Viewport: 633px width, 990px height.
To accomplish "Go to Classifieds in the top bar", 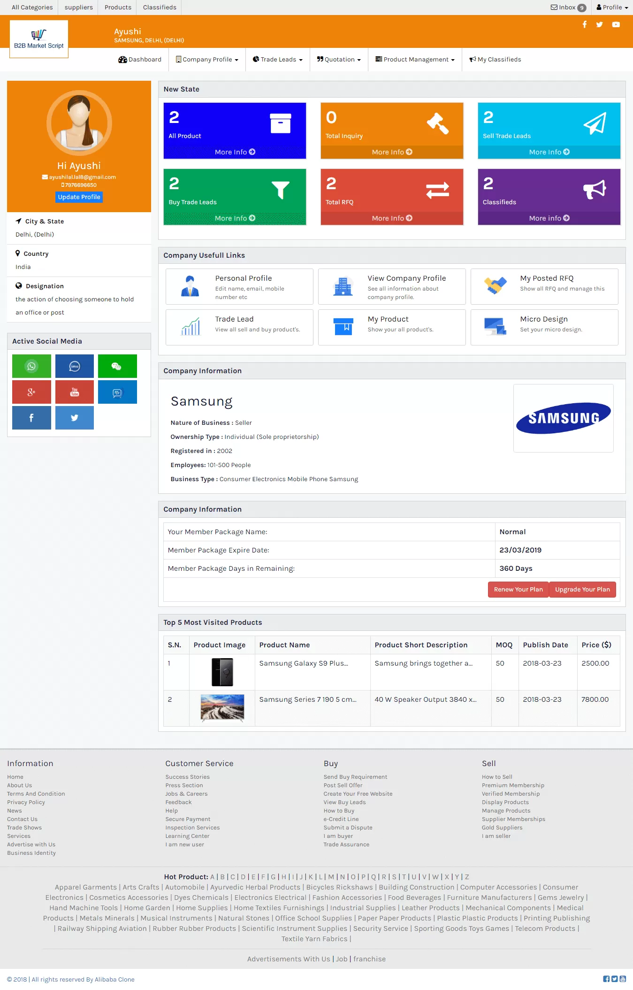I will [160, 8].
